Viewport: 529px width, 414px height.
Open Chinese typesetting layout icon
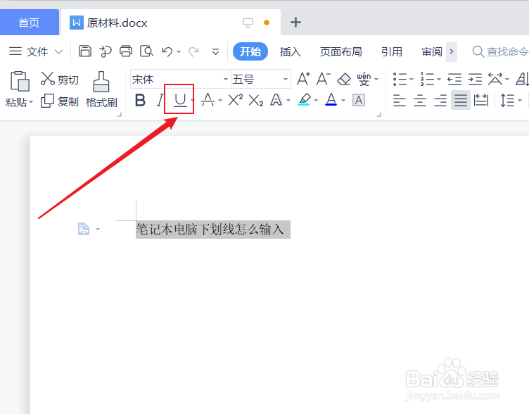(495, 80)
